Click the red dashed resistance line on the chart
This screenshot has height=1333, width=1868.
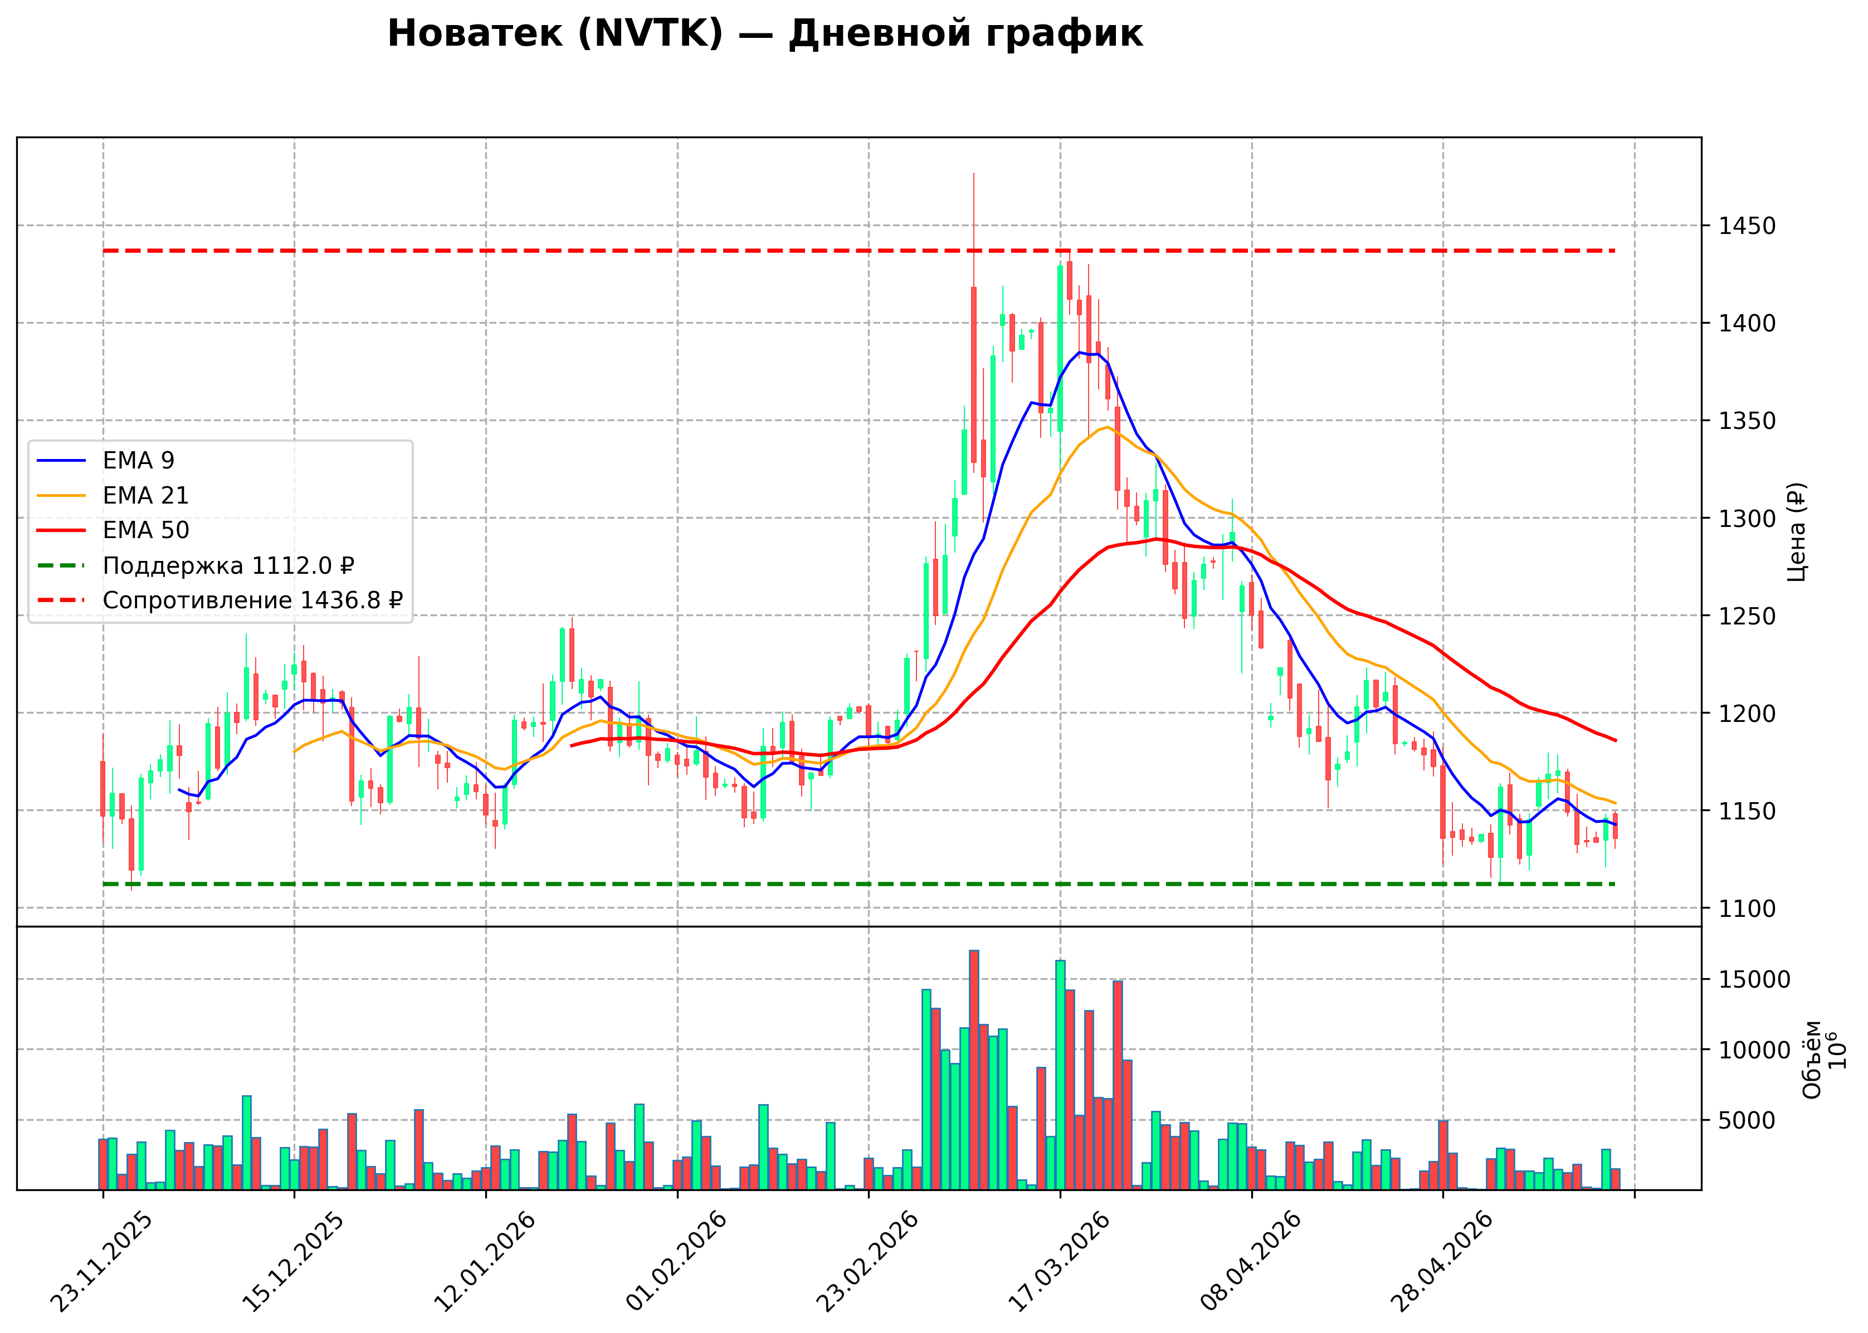pos(859,250)
